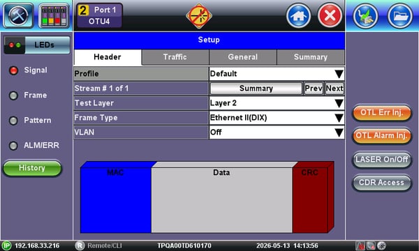Click the green IP status icon
The width and height of the screenshot is (419, 251).
pos(6,245)
